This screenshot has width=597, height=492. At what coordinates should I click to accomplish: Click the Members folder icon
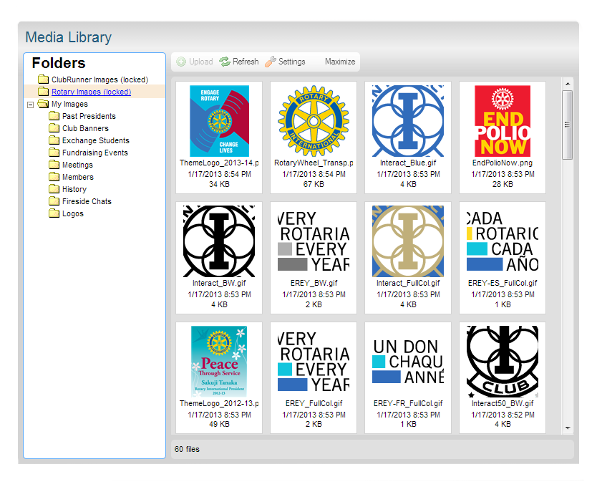tap(54, 177)
